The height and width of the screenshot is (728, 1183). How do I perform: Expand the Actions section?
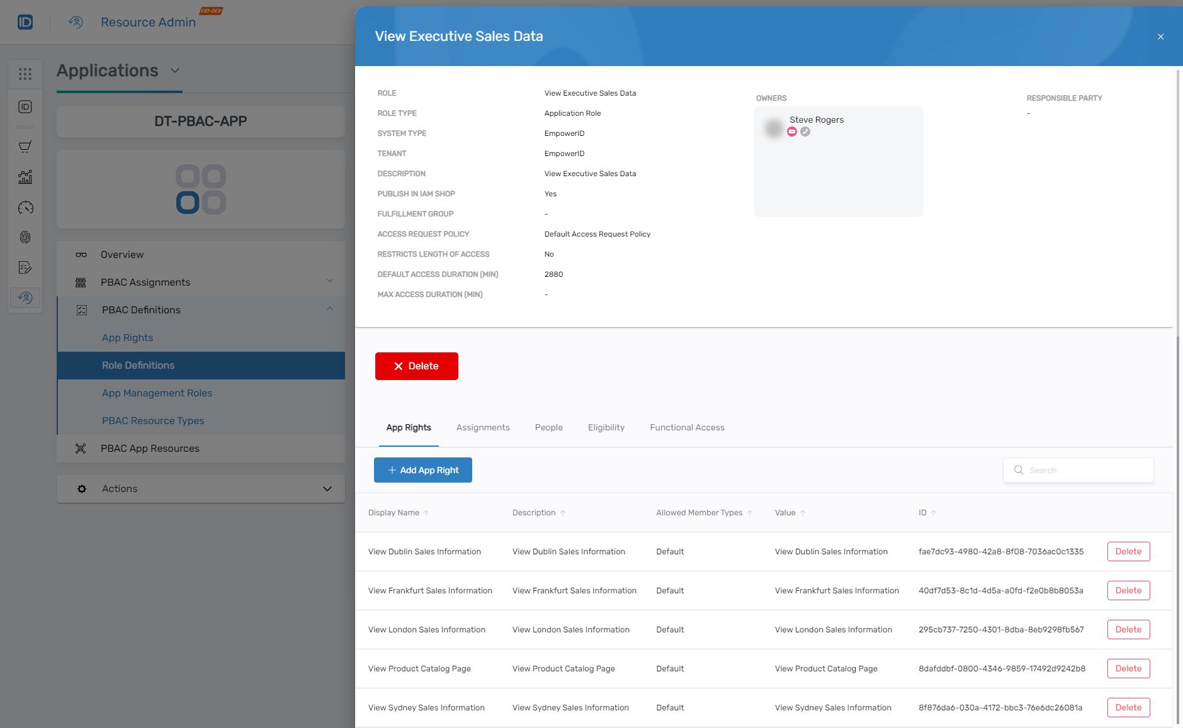coord(326,488)
